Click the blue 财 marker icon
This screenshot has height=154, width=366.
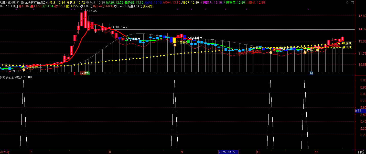click(311, 73)
